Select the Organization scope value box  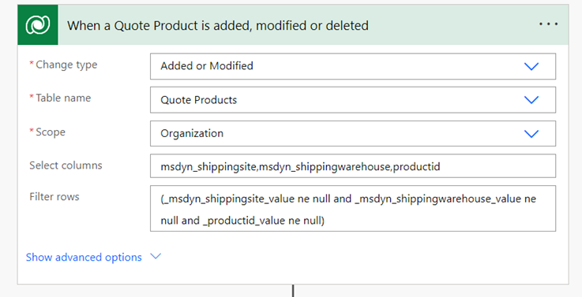click(353, 133)
